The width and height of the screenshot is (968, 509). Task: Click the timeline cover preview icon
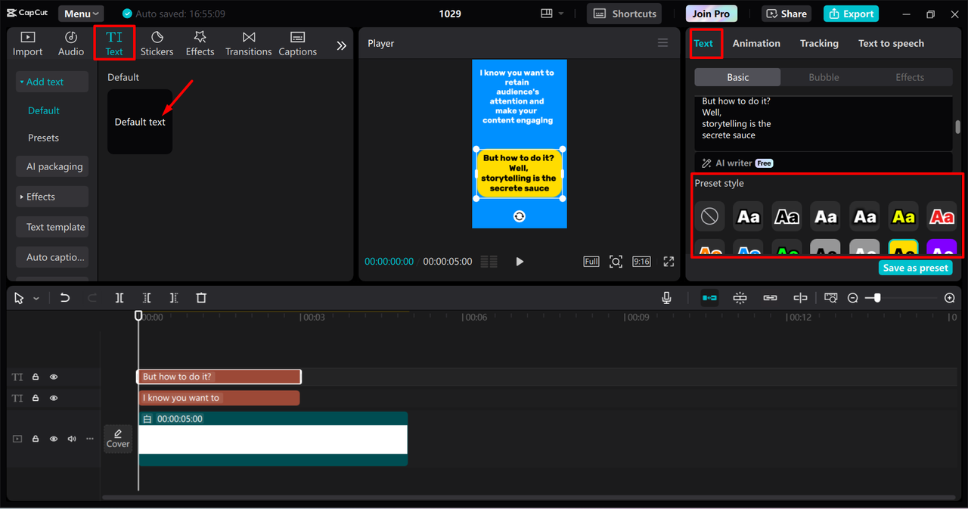point(831,298)
